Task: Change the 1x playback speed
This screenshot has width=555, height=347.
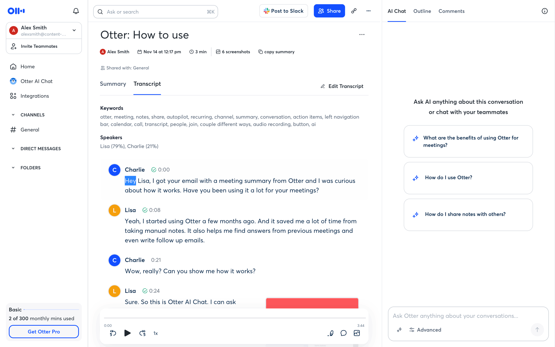Action: tap(156, 333)
